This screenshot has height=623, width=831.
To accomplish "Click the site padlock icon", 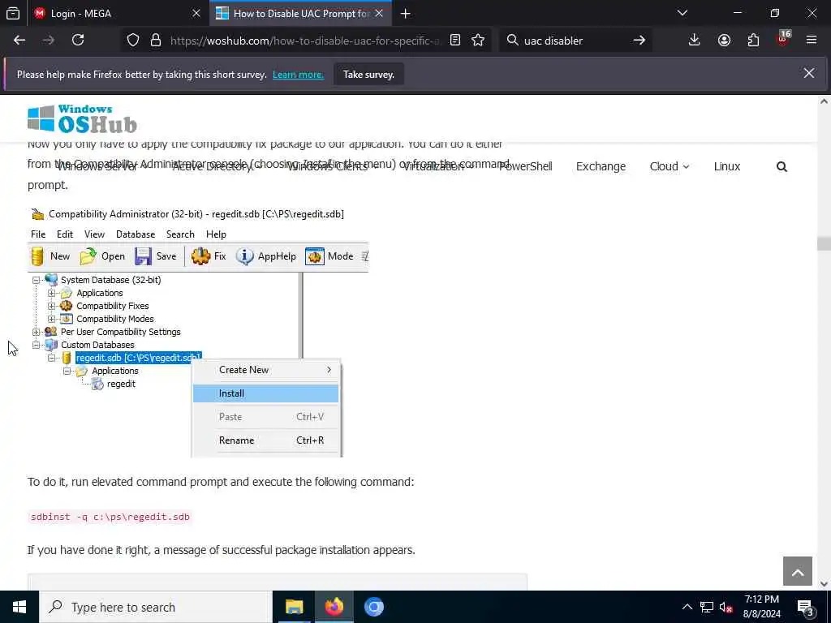I will coord(156,41).
